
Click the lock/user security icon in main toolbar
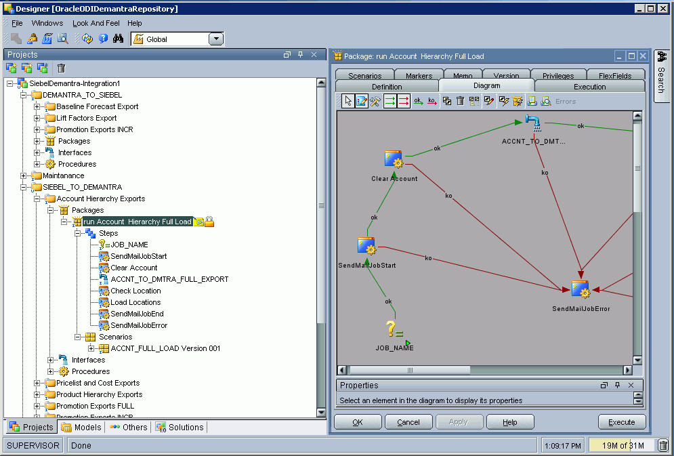coord(32,39)
